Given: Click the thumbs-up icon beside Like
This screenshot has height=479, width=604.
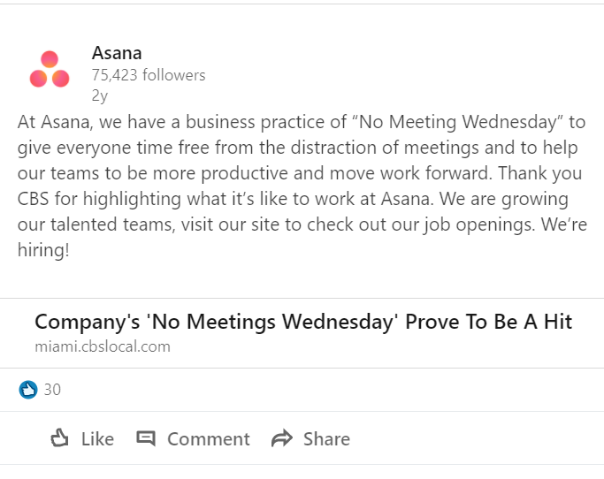Looking at the screenshot, I should (x=60, y=438).
